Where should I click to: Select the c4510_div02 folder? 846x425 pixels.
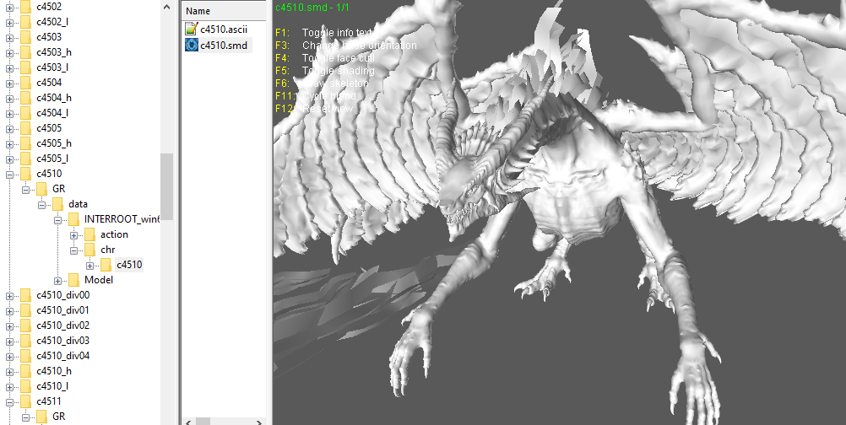[x=62, y=325]
